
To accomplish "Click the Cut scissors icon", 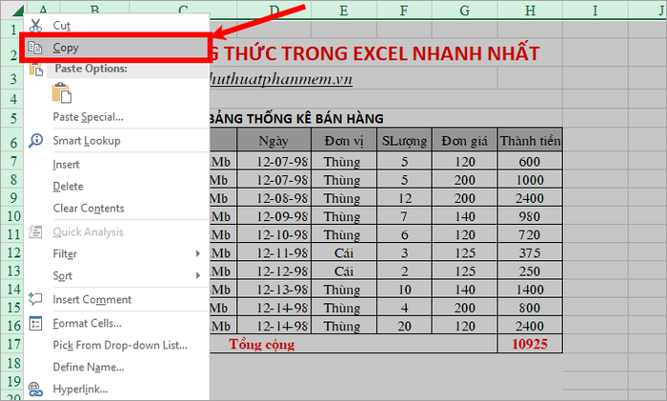I will (36, 26).
